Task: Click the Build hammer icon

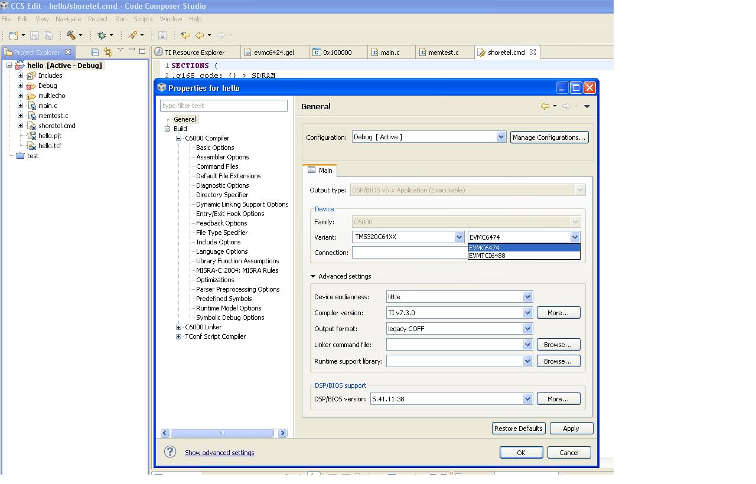Action: tap(71, 35)
